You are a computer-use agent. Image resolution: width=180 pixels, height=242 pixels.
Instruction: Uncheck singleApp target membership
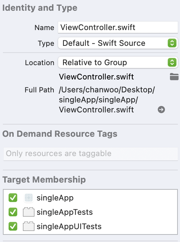[x=13, y=198]
